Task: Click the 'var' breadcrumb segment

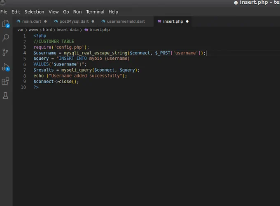Action: (21, 30)
